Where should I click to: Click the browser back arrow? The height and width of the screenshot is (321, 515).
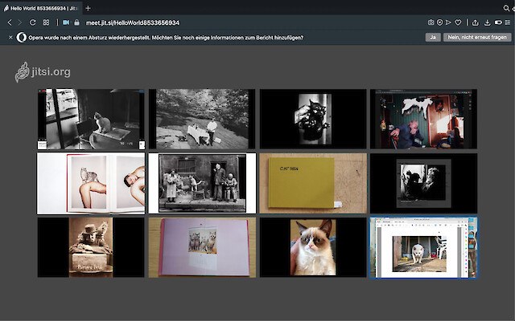coord(9,22)
